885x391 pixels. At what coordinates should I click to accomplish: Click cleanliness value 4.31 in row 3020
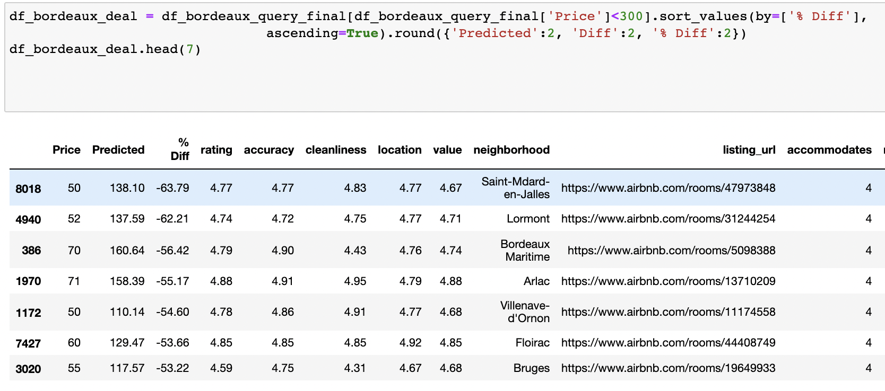[355, 368]
